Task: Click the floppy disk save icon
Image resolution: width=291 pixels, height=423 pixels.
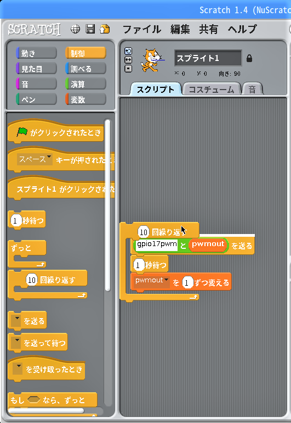Action: click(90, 29)
